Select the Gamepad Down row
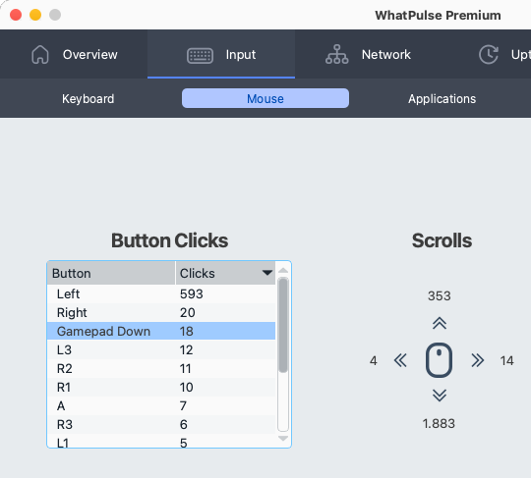Image resolution: width=531 pixels, height=478 pixels. click(161, 332)
